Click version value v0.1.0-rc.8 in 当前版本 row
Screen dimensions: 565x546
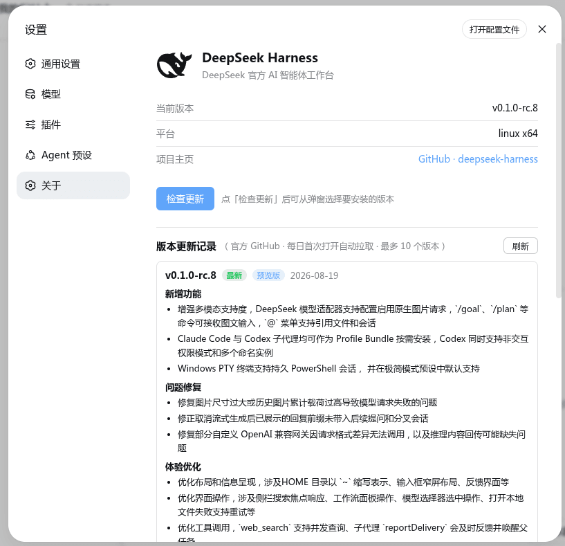point(515,108)
